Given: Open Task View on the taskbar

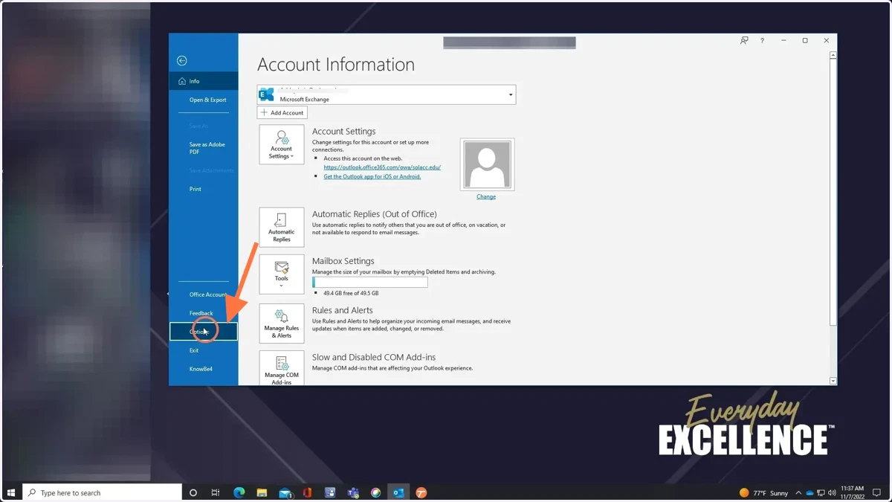Looking at the screenshot, I should coord(216,492).
